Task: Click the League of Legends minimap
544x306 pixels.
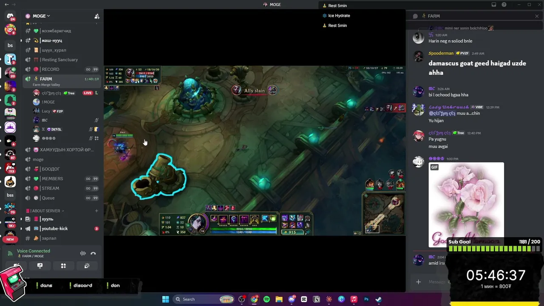Action: (384, 214)
